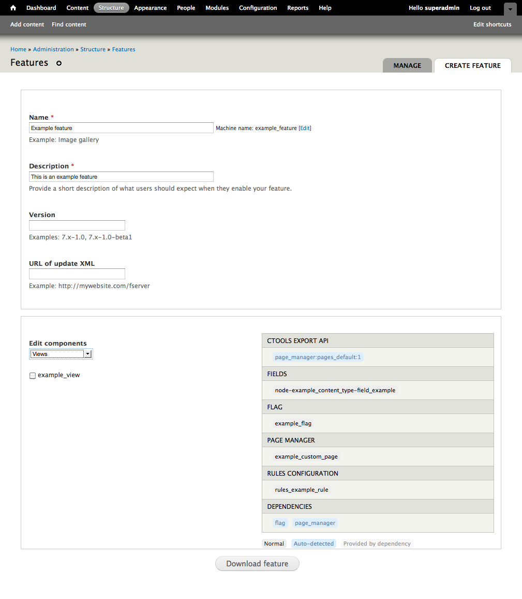Click the Download feature button
This screenshot has width=522, height=599.
click(257, 564)
